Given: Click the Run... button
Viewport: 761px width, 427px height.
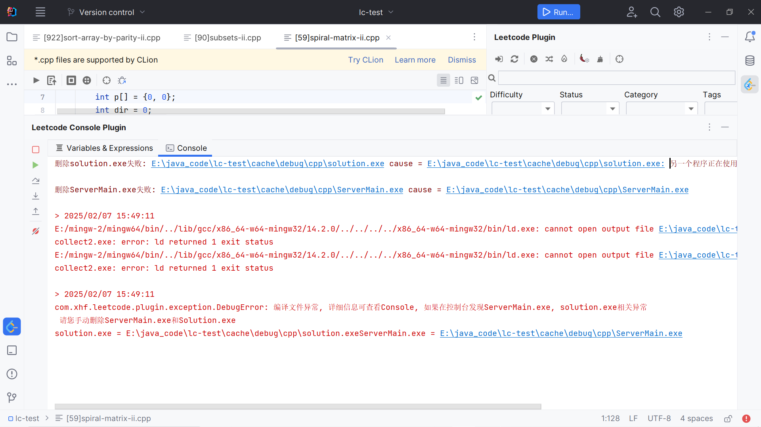Looking at the screenshot, I should (x=558, y=12).
